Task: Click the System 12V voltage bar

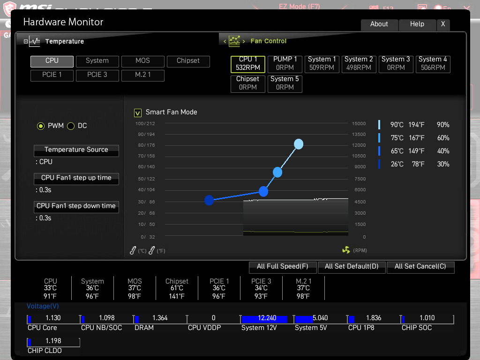Action: (267, 319)
